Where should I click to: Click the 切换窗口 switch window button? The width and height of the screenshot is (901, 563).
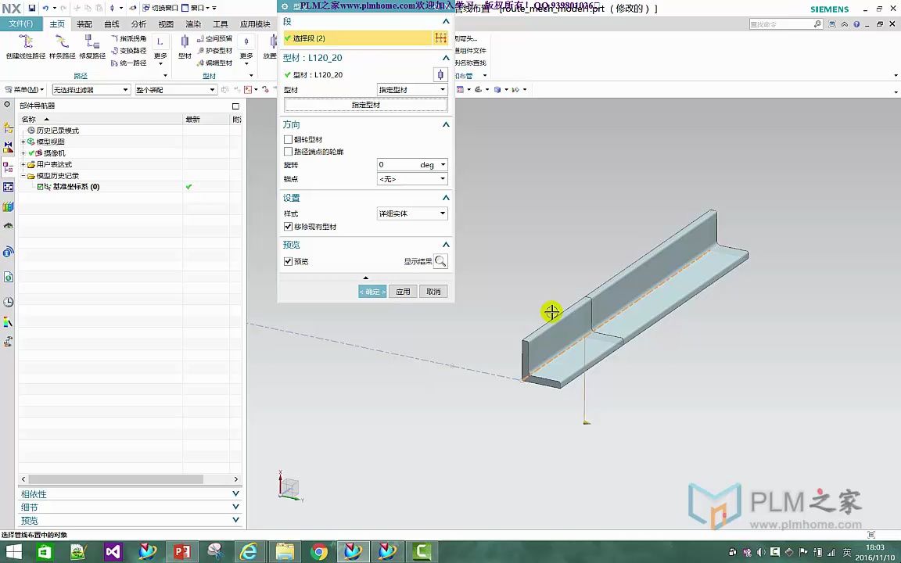(160, 8)
